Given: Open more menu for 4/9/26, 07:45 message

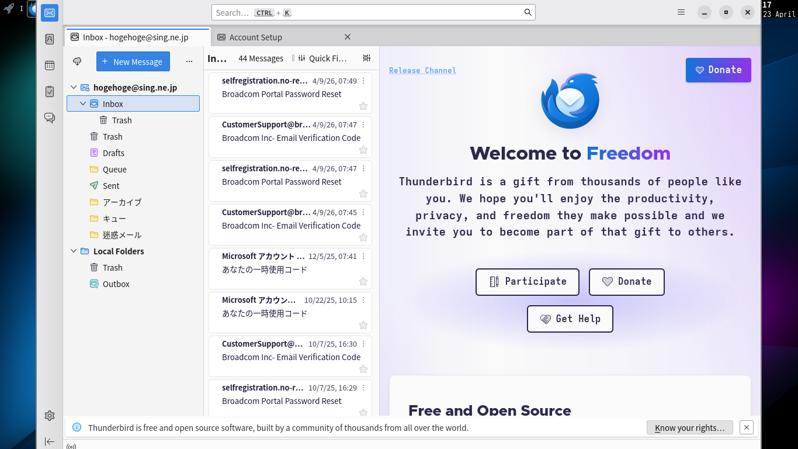Looking at the screenshot, I should pos(363,212).
